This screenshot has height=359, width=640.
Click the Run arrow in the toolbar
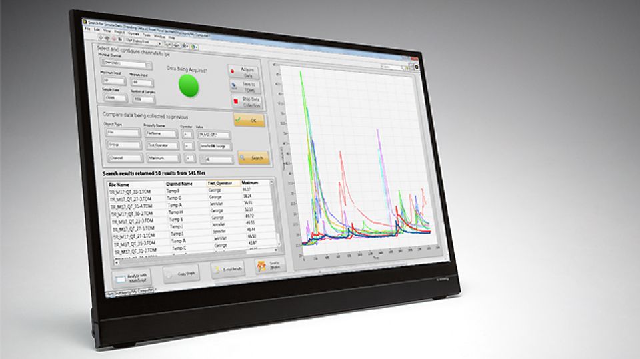tap(101, 37)
